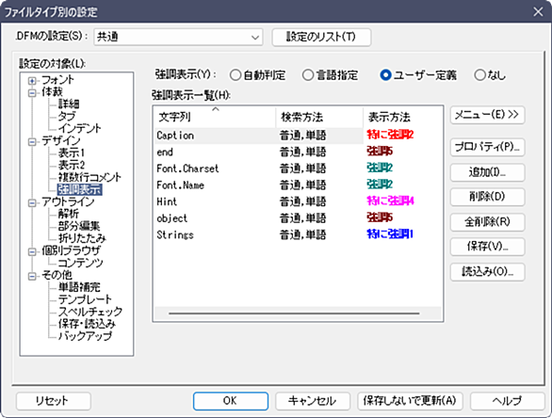This screenshot has width=552, height=418.
Task: Select the Strings row in the list
Action: (298, 234)
